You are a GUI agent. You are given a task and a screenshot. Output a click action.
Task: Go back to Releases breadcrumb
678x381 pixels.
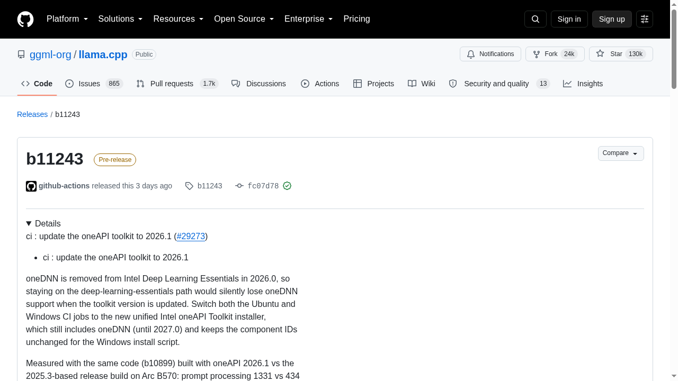coord(32,114)
